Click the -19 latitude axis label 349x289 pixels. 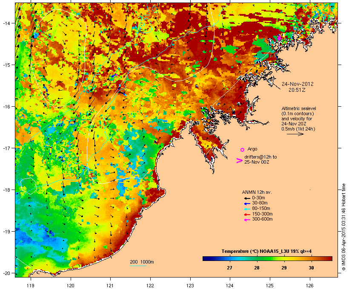[x=6, y=232]
